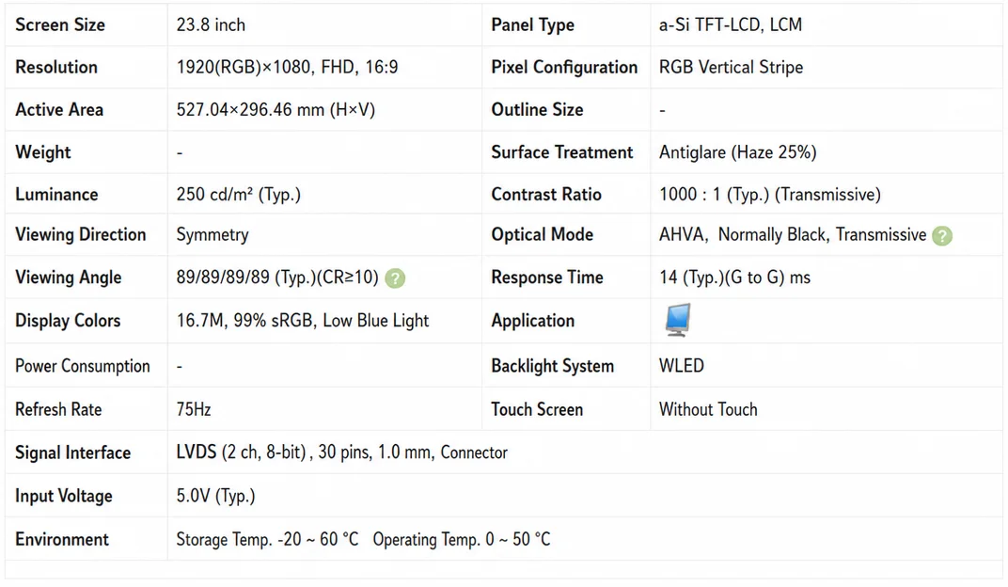Viewport: 1008px width, 587px height.
Task: Click the monitor icon in the Application row
Action: (x=678, y=320)
